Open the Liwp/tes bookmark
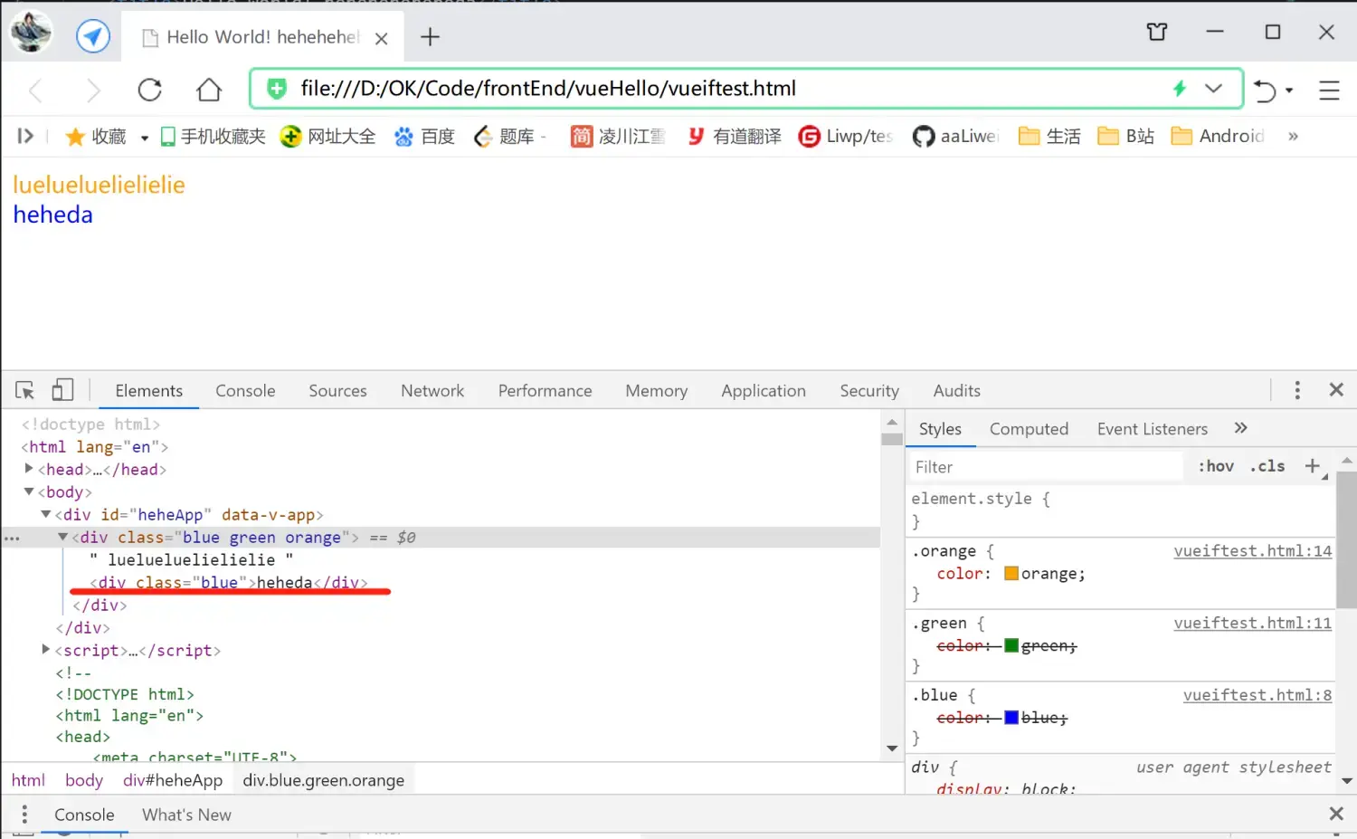 click(846, 137)
